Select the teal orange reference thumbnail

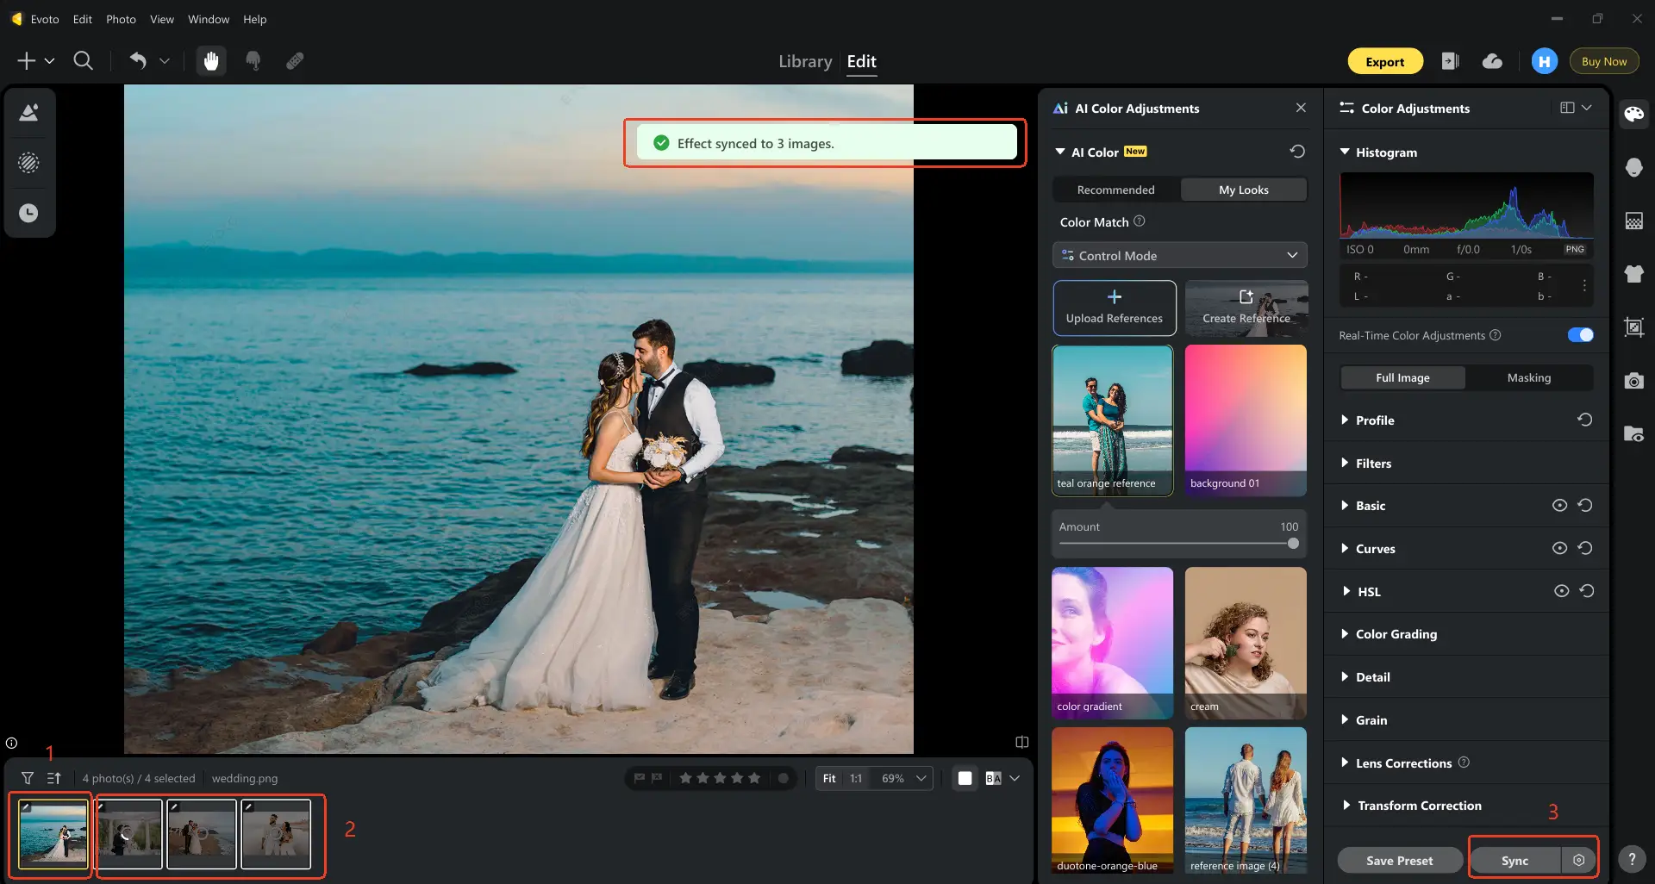1112,420
